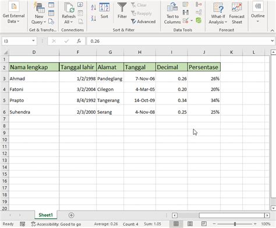Open Accessibility: Good to go
276x228 pixels.
coord(56,224)
